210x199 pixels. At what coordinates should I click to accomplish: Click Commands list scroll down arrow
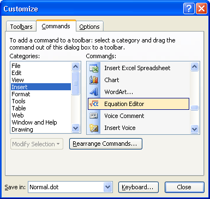coord(194,129)
